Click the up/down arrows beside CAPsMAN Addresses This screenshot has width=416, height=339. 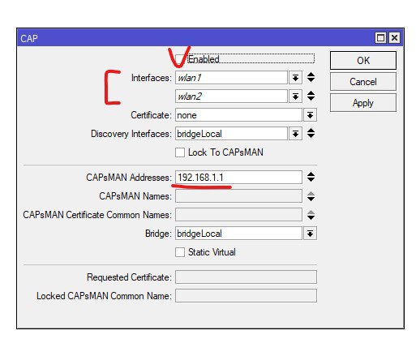(x=311, y=177)
